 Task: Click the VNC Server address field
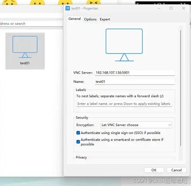135,73
